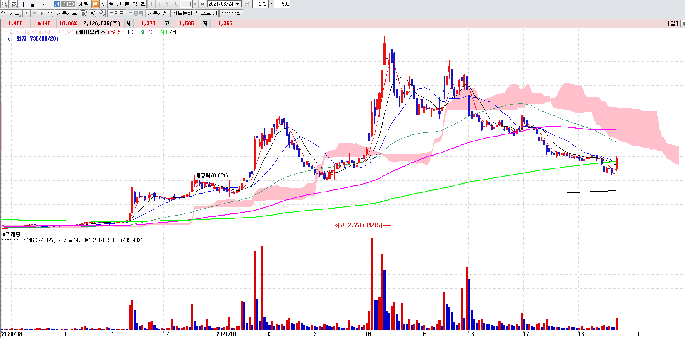Click the '기본차트' basic chart button
Viewport: 685px width, 338px height.
[67, 13]
